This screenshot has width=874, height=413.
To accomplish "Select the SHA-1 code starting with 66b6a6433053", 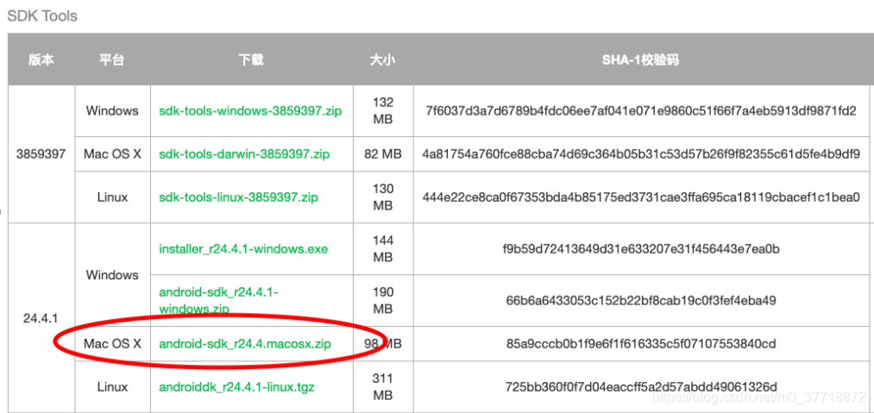I will pos(641,300).
